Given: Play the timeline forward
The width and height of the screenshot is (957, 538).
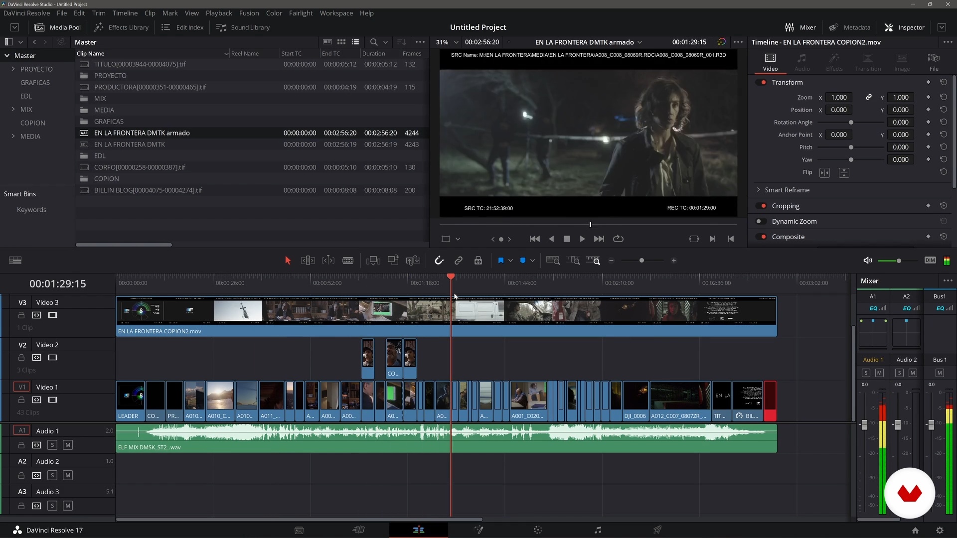Looking at the screenshot, I should click(x=582, y=239).
